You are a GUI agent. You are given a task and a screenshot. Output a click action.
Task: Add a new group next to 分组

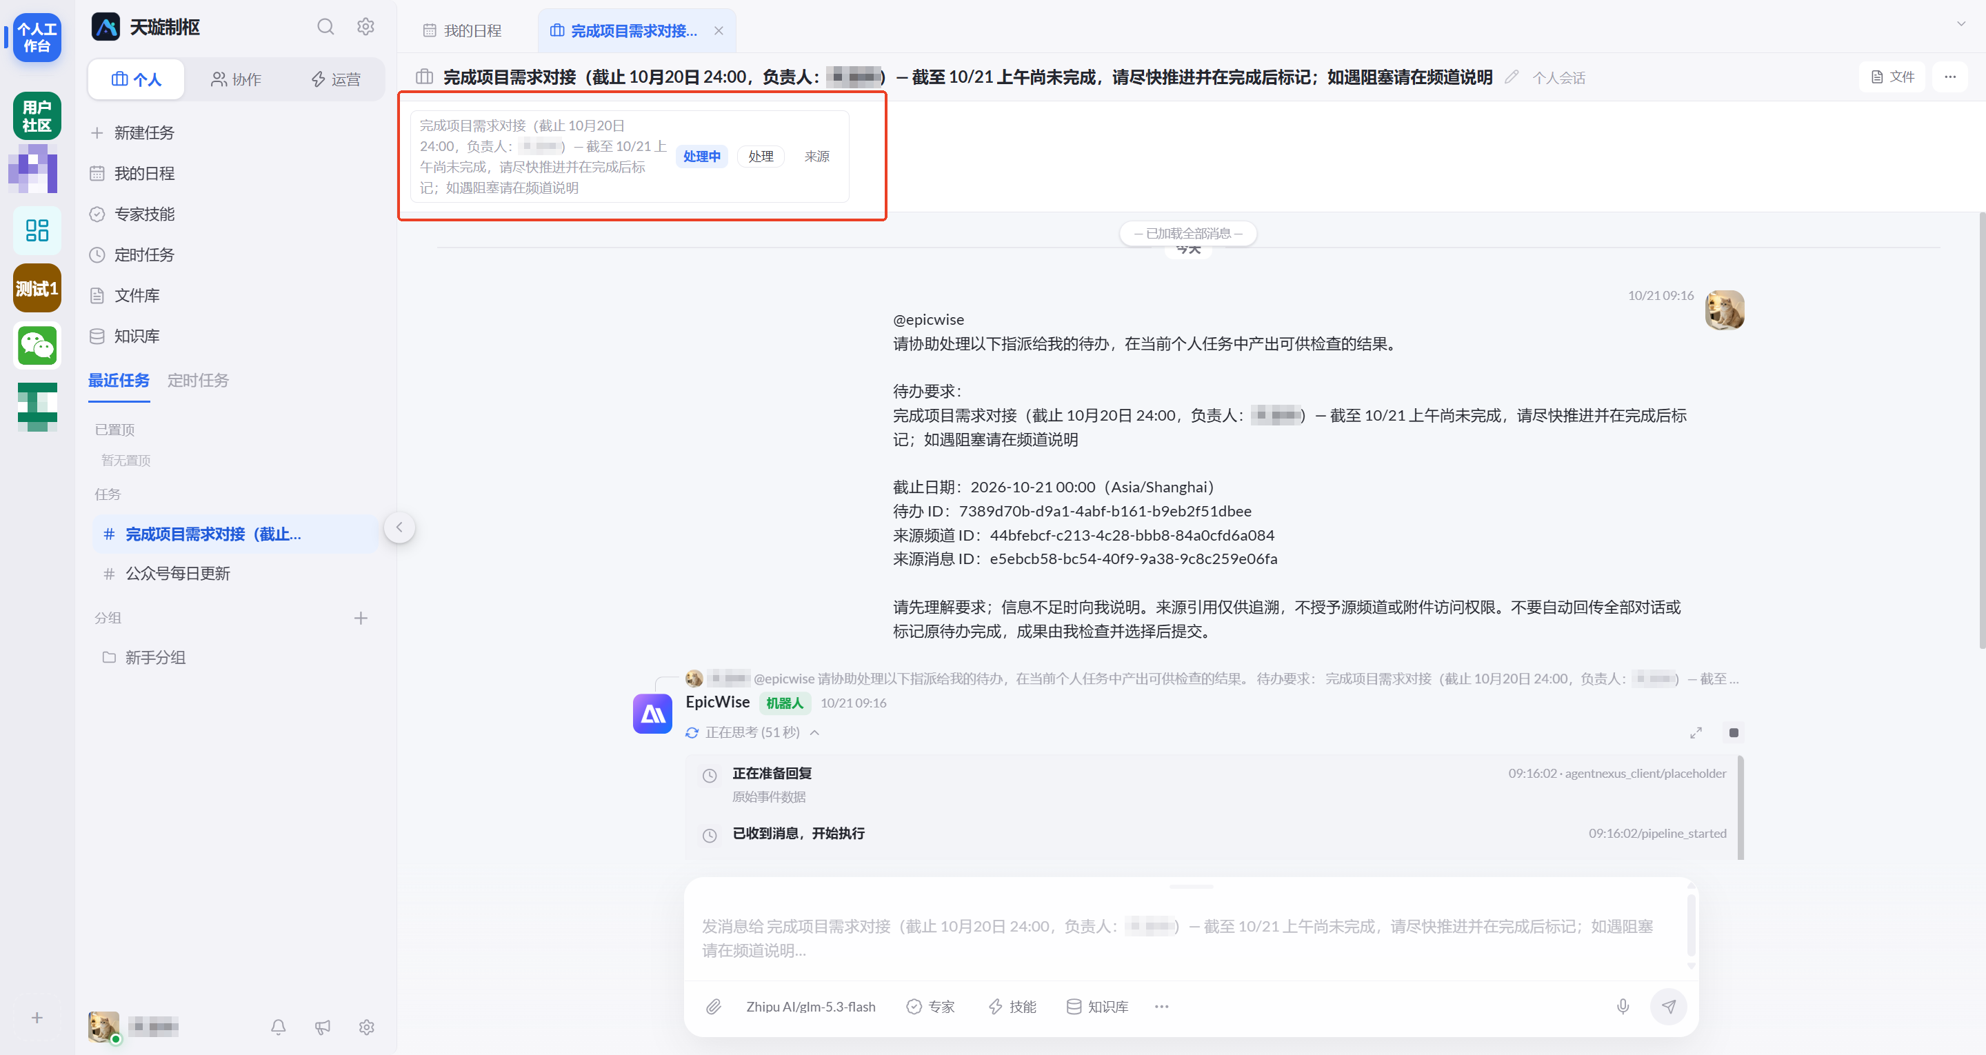360,618
